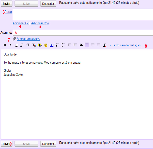Format text as a quote
The width and height of the screenshot is (153, 149).
click(81, 45)
